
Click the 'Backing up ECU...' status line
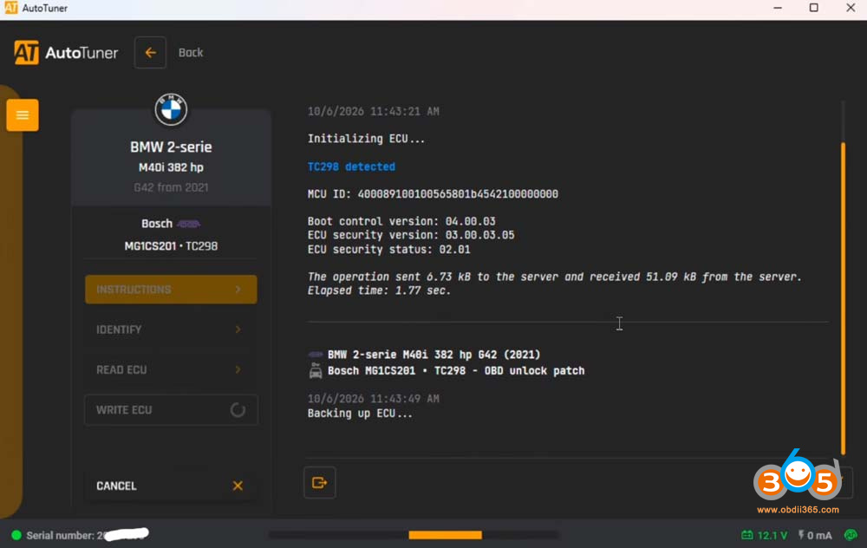pyautogui.click(x=360, y=413)
